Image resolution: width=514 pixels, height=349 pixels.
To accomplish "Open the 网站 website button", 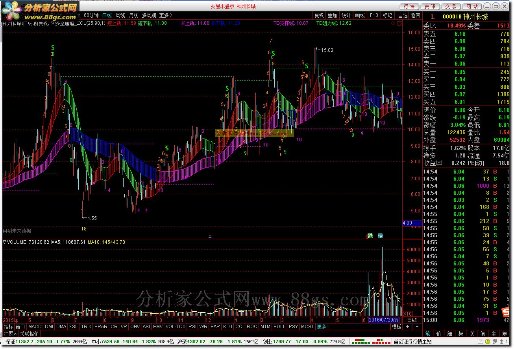I will tap(471, 6).
